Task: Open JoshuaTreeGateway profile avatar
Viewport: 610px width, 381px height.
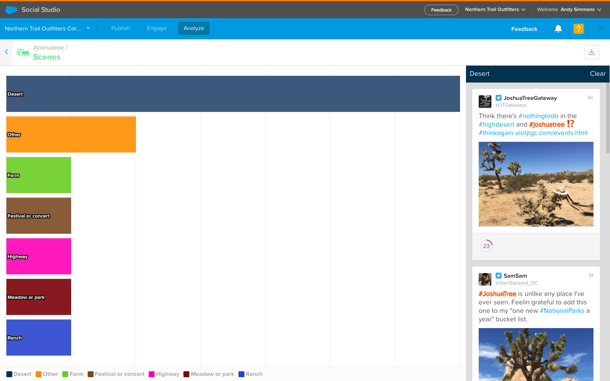Action: (x=485, y=102)
